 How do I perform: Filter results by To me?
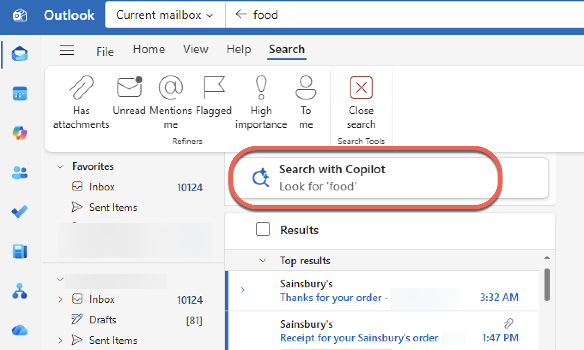coord(306,102)
